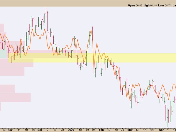Select the yellow highlighted price zone band
176x132 pixels.
pyautogui.click(x=92, y=58)
